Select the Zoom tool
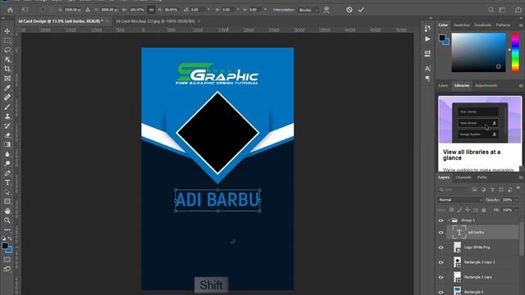This screenshot has height=295, width=525. pos(7,220)
